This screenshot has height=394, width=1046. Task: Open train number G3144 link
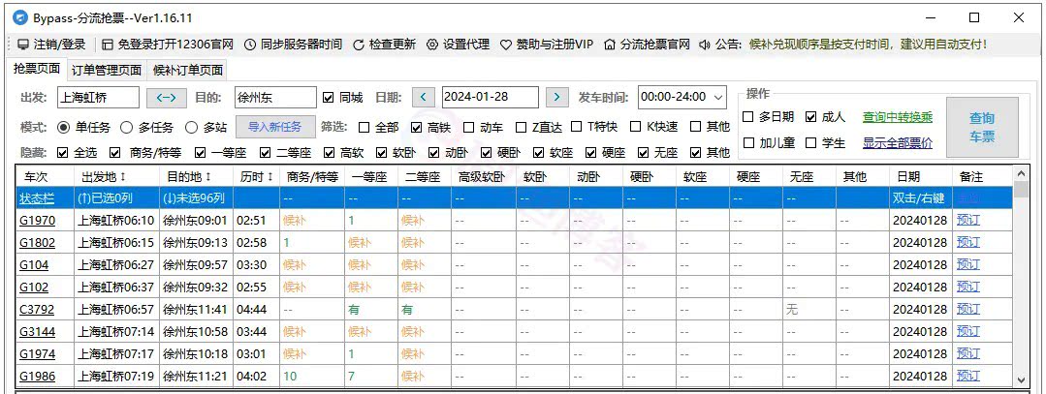[38, 331]
